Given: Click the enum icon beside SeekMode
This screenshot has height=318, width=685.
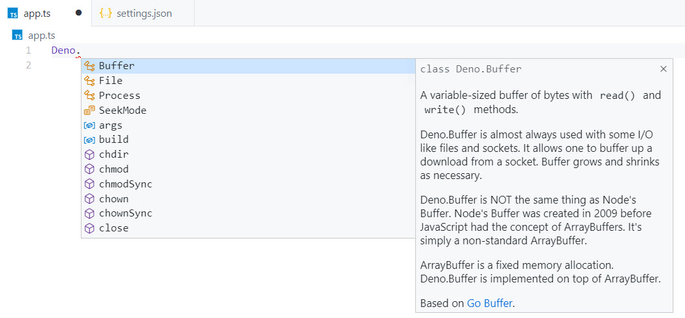Looking at the screenshot, I should (89, 111).
